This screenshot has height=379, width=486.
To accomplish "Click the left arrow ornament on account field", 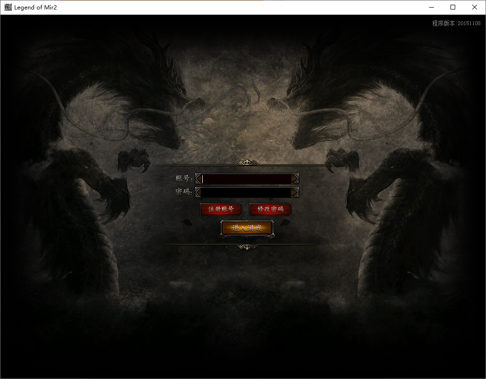I will coord(198,179).
